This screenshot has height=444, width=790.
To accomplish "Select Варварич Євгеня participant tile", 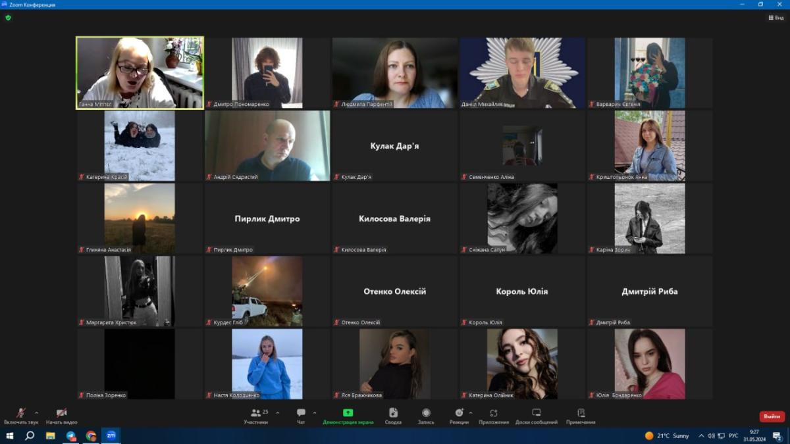I will coord(650,72).
